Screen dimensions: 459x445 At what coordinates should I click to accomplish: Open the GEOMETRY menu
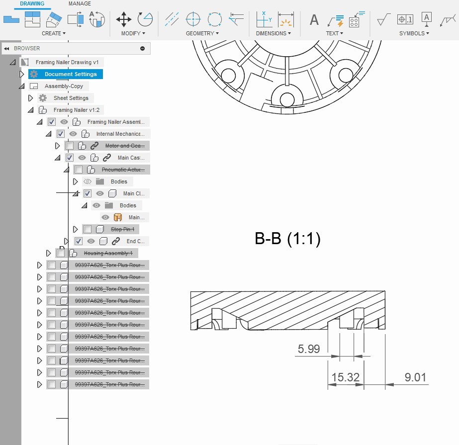tap(202, 33)
